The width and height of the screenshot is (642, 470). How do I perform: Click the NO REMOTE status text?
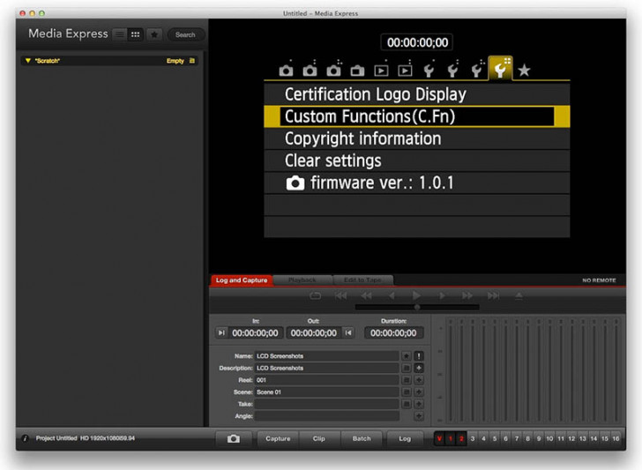599,280
